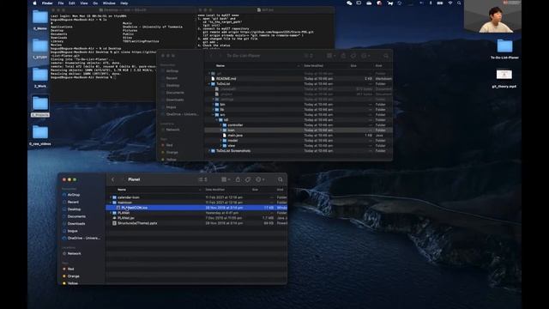Open the Edit menu
549x309 pixels.
pyautogui.click(x=72, y=3)
